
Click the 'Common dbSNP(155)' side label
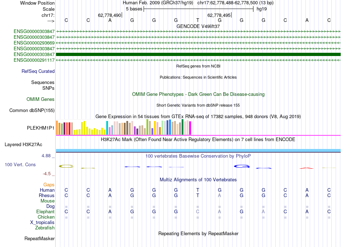[x=32, y=111]
